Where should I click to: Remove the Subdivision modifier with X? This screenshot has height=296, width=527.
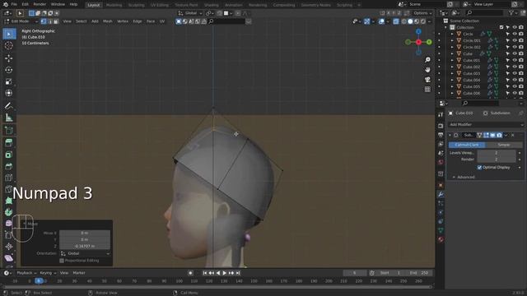click(x=513, y=135)
